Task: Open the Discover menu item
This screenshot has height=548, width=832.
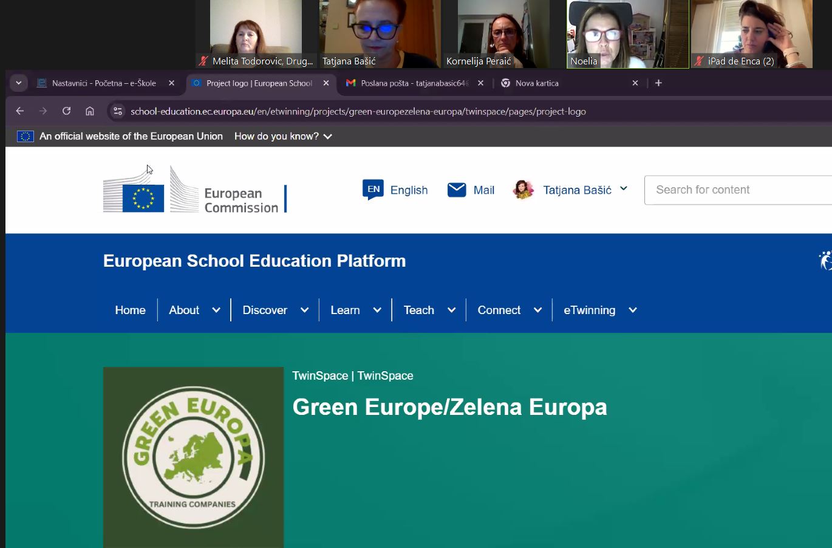Action: 265,310
